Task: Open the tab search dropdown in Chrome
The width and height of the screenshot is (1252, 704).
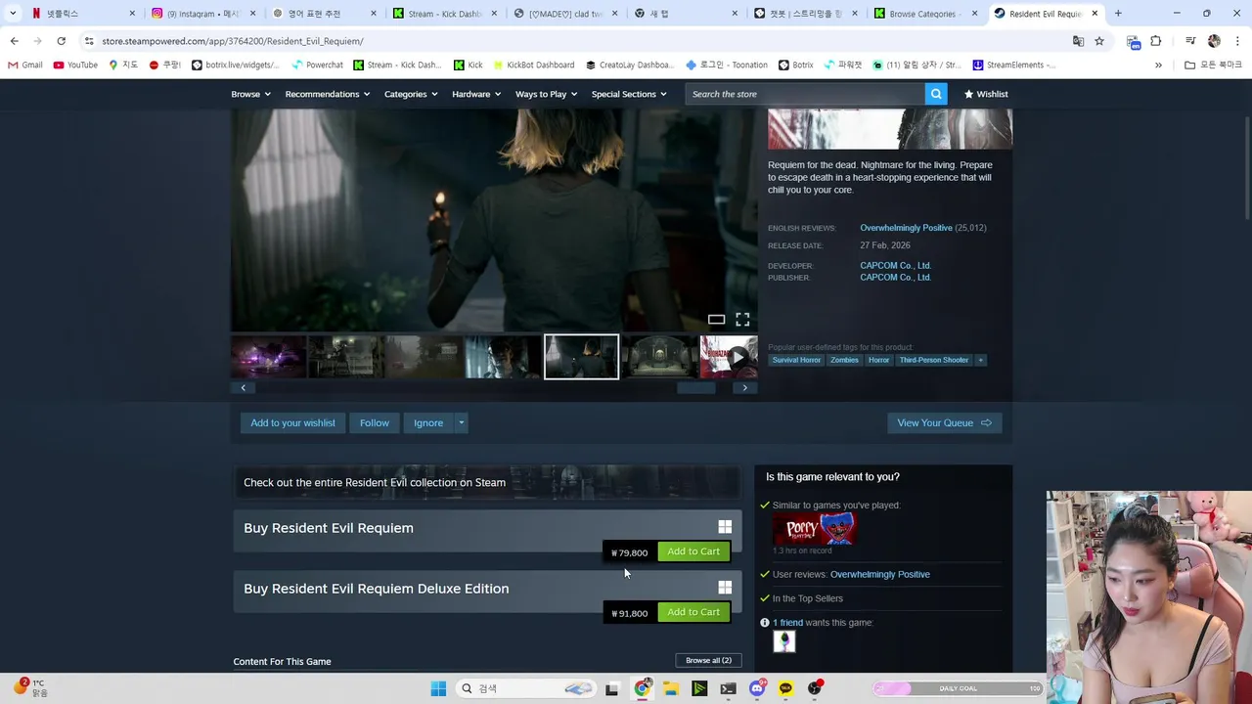Action: pos(13,14)
